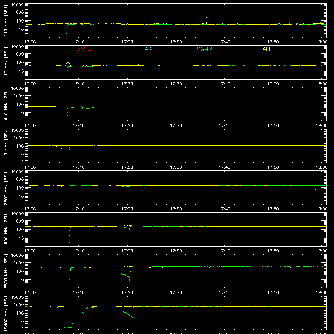Screen dimensions: 334x334
Task: Click the 8800 MHz [SFU] axis label
Action: [6, 271]
